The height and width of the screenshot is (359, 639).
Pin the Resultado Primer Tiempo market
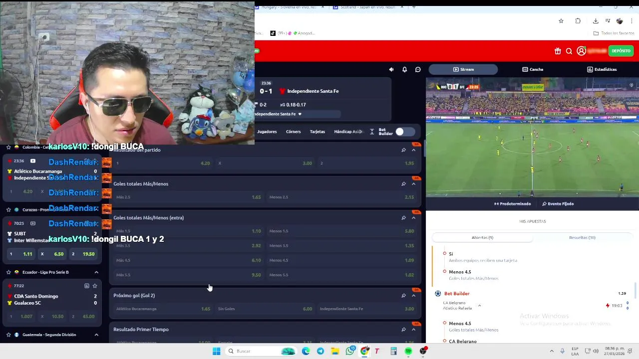(x=403, y=329)
